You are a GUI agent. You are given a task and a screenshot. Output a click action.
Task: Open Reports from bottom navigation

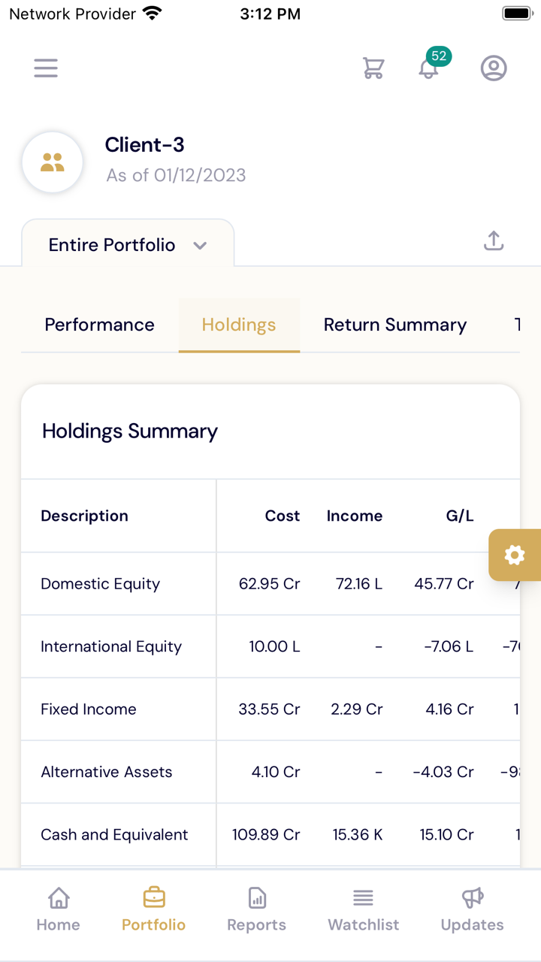pos(257,909)
